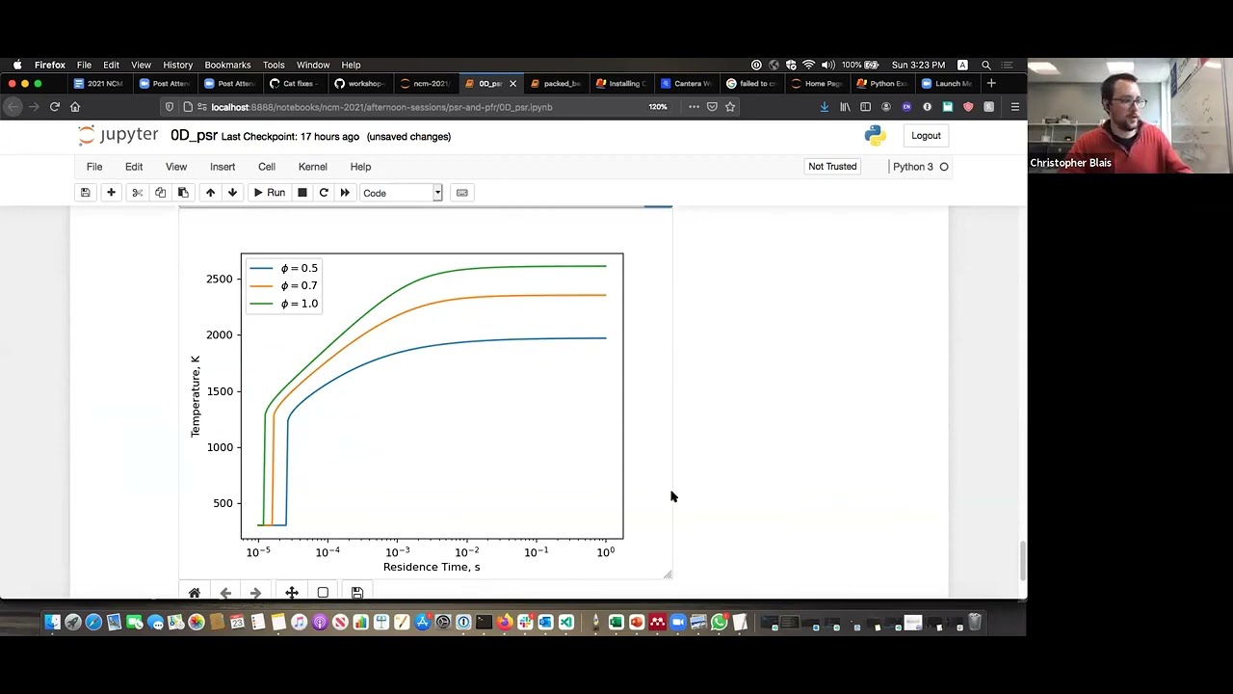Open the Kernel menu

312,167
